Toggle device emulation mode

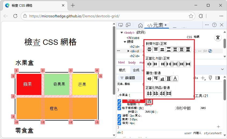(128, 25)
